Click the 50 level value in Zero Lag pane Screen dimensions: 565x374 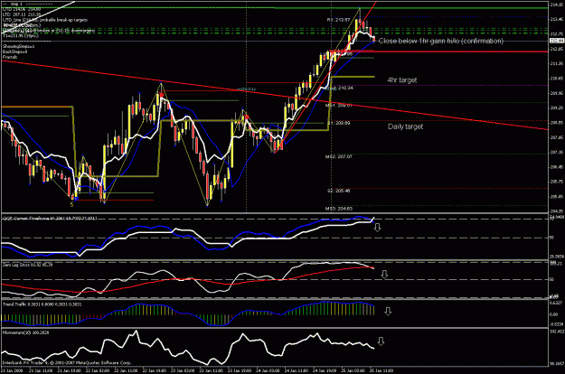point(551,279)
